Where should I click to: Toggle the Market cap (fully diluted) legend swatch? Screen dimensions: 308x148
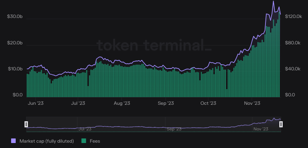(x=13, y=141)
